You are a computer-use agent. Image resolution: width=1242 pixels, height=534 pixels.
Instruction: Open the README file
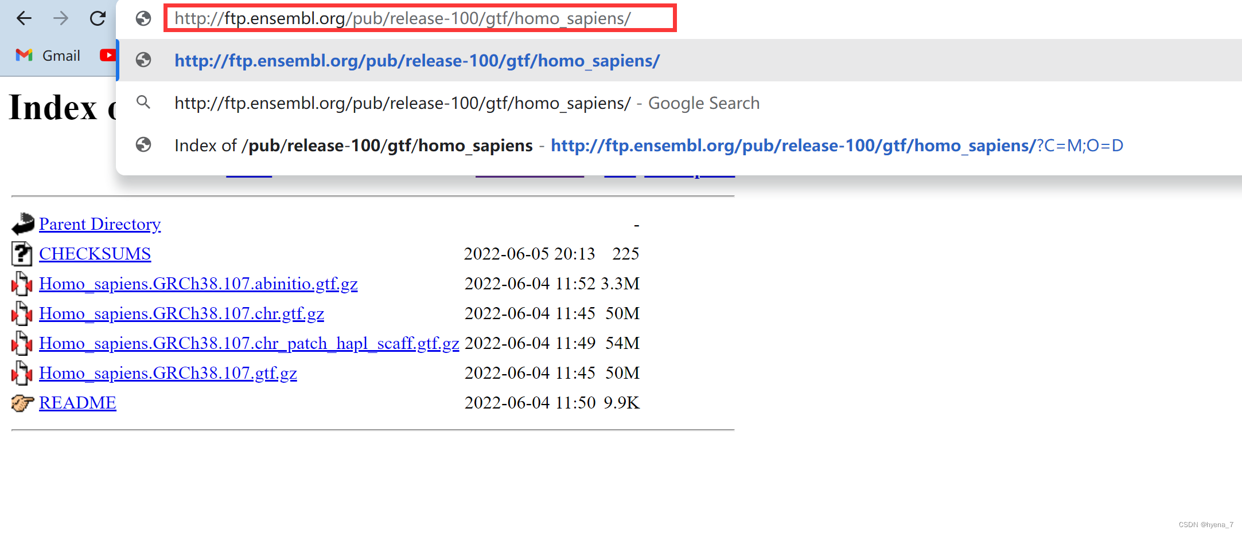[x=77, y=403]
